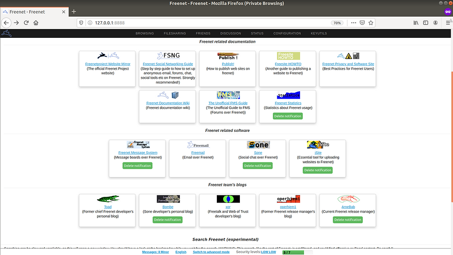Click the Freenet Privacy and Software Site warning image
453x255 pixels.
pyautogui.click(x=348, y=56)
